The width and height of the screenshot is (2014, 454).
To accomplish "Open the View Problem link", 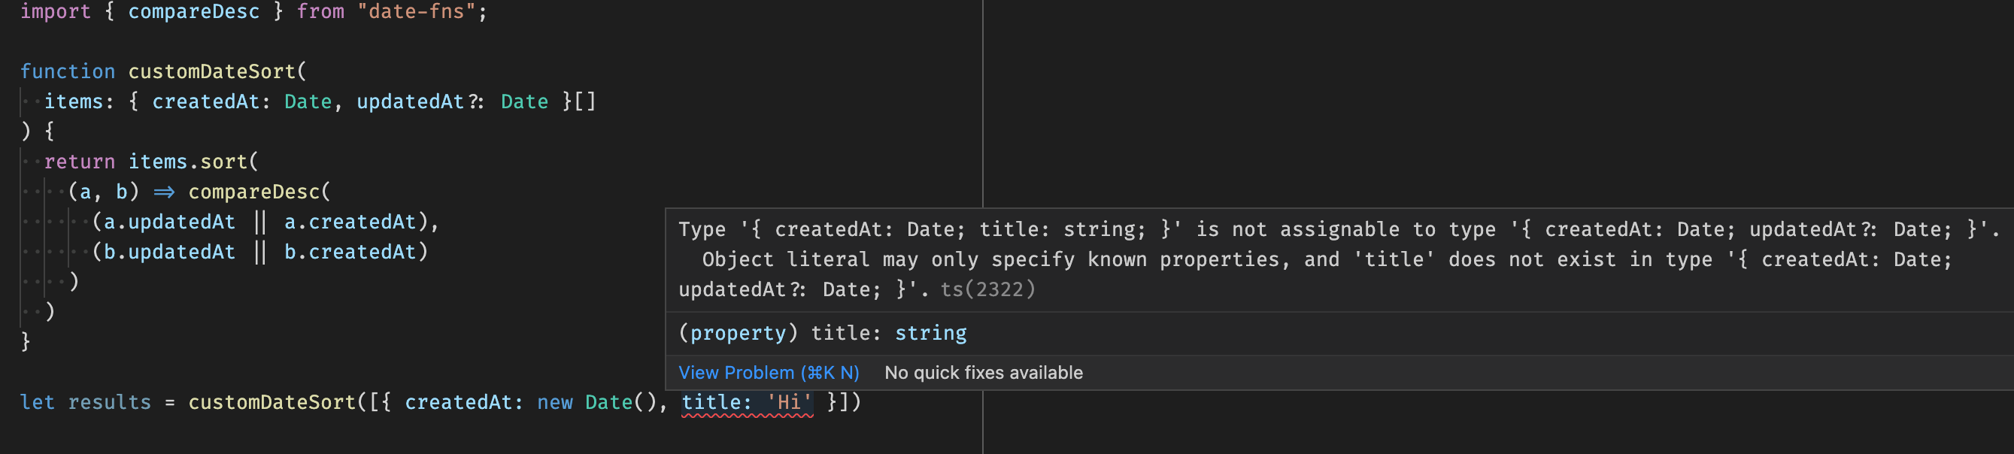I will tap(769, 373).
